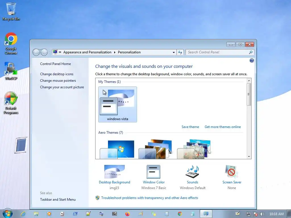Expand the address bar history dropdown

(174, 52)
